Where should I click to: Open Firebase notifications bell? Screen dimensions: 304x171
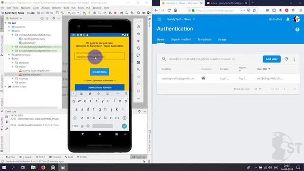tap(288, 19)
